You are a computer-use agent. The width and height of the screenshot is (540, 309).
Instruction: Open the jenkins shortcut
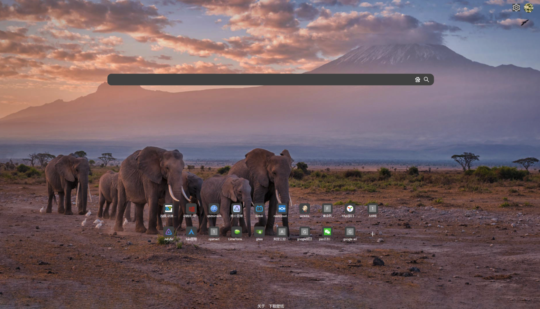305,209
